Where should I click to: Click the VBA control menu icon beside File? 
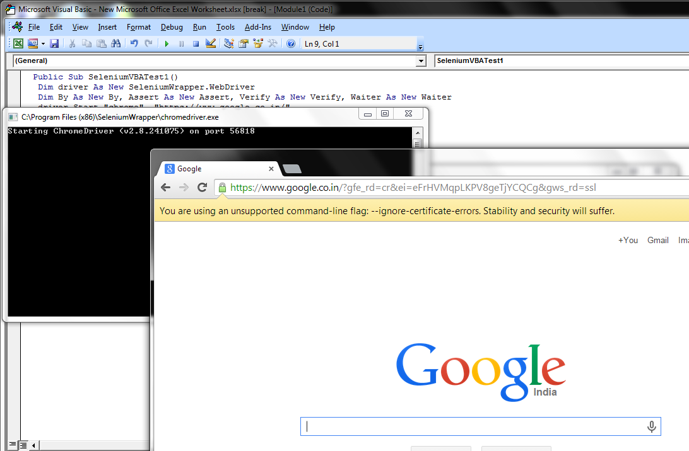point(17,26)
